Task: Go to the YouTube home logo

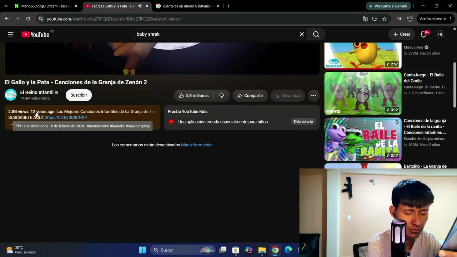Action: [x=35, y=34]
